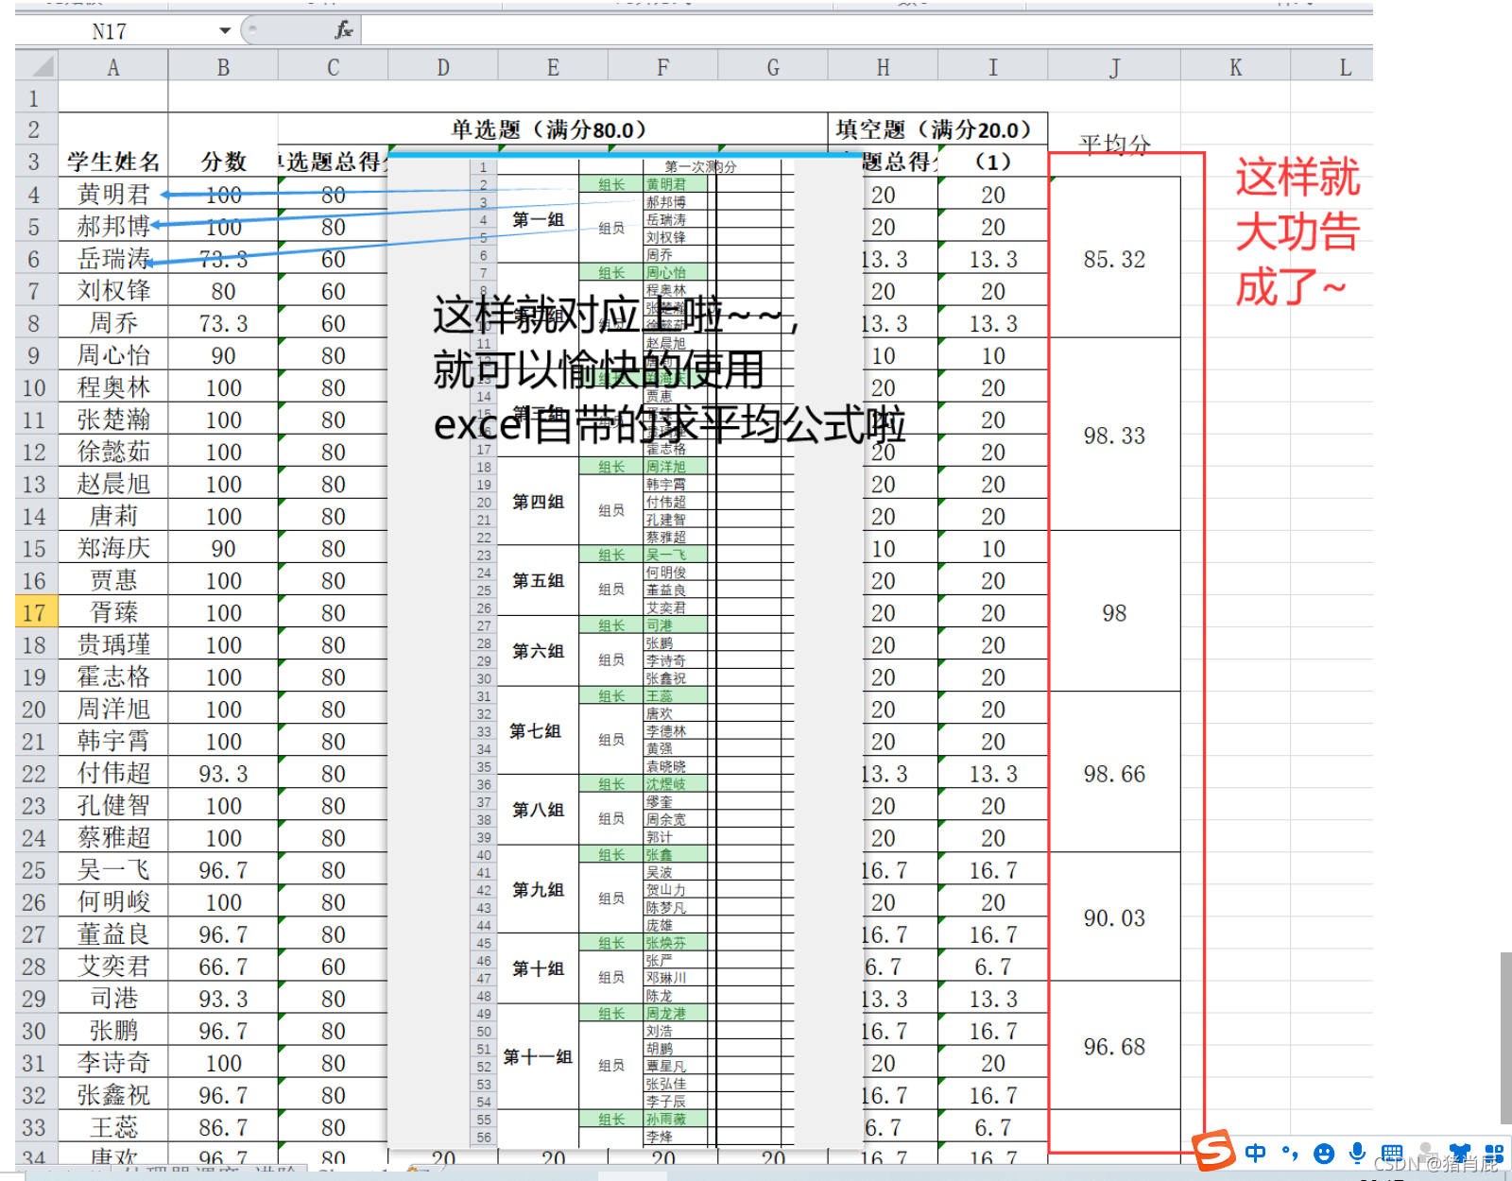Select column K header
This screenshot has height=1181, width=1512.
1235,67
